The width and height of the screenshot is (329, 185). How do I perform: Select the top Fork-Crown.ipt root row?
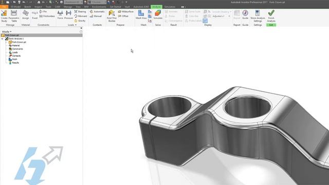pos(41,35)
